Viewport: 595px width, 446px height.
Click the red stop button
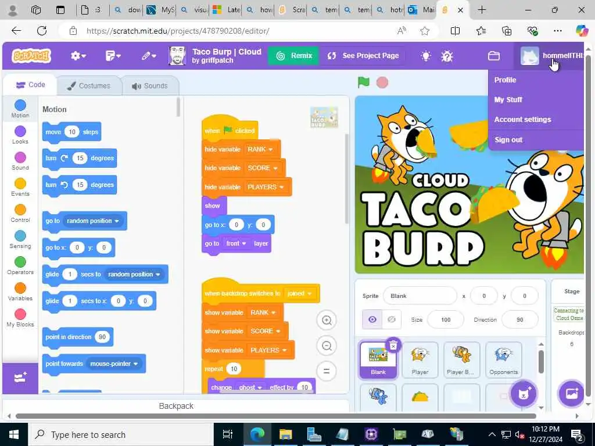coord(382,82)
